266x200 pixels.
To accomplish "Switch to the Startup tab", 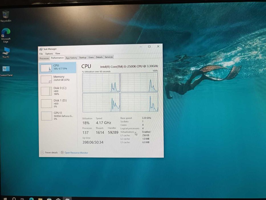I will [83, 57].
